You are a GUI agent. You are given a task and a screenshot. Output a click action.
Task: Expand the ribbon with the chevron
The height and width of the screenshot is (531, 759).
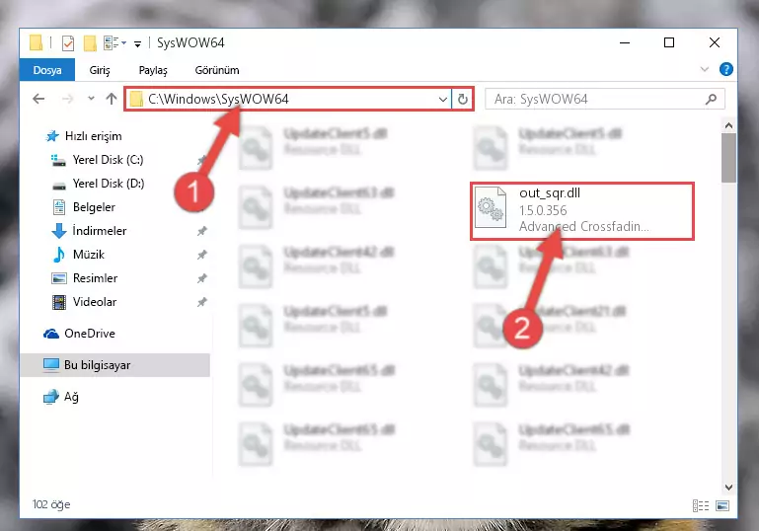pyautogui.click(x=705, y=70)
